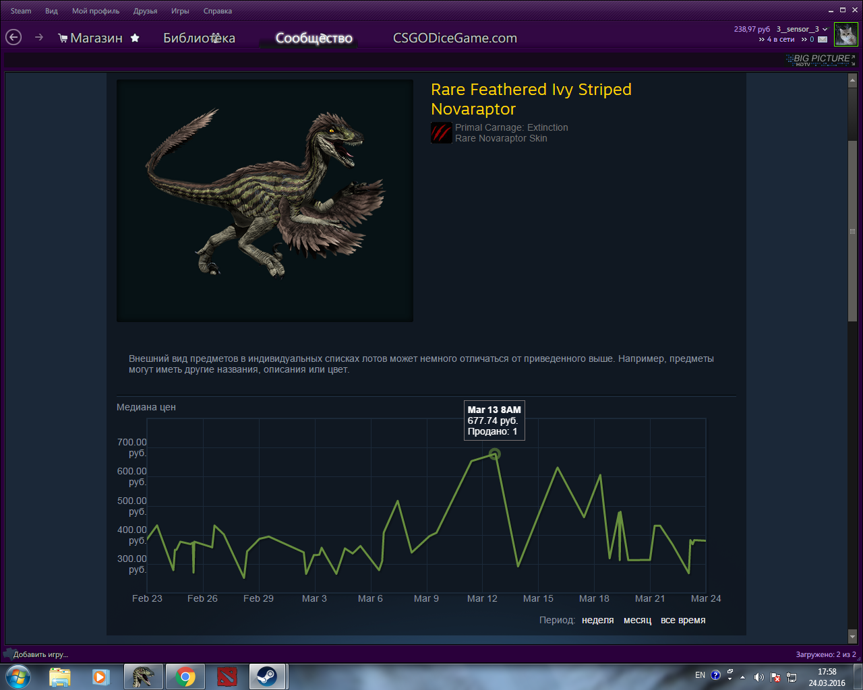The image size is (863, 690).
Task: Open the Action Center flag icon
Action: [776, 677]
